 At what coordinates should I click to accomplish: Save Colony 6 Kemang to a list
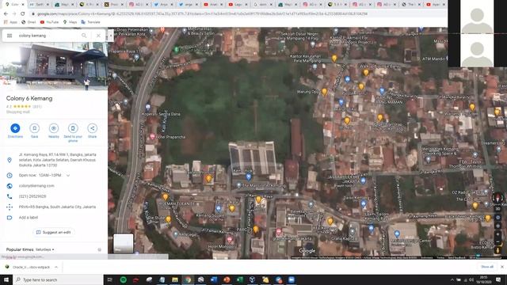[34, 131]
